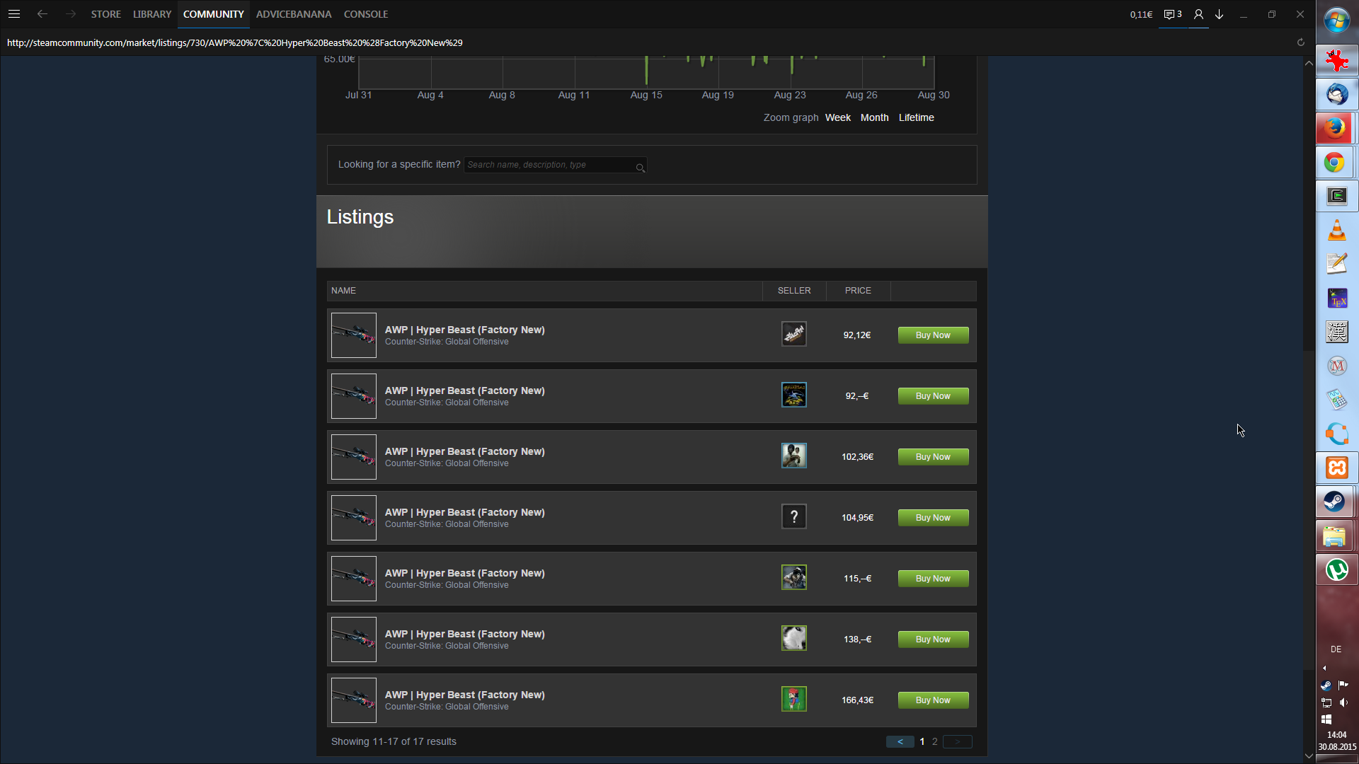This screenshot has width=1359, height=764.
Task: Open the LIBRARY tab
Action: [152, 14]
